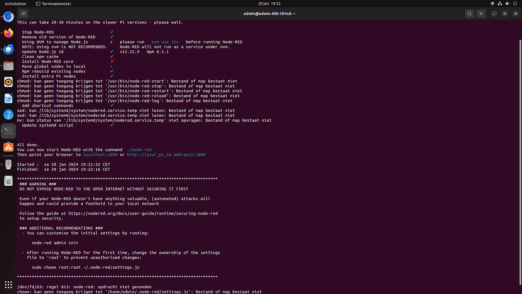Click the terminal search icon
This screenshot has width=522, height=294.
click(469, 14)
